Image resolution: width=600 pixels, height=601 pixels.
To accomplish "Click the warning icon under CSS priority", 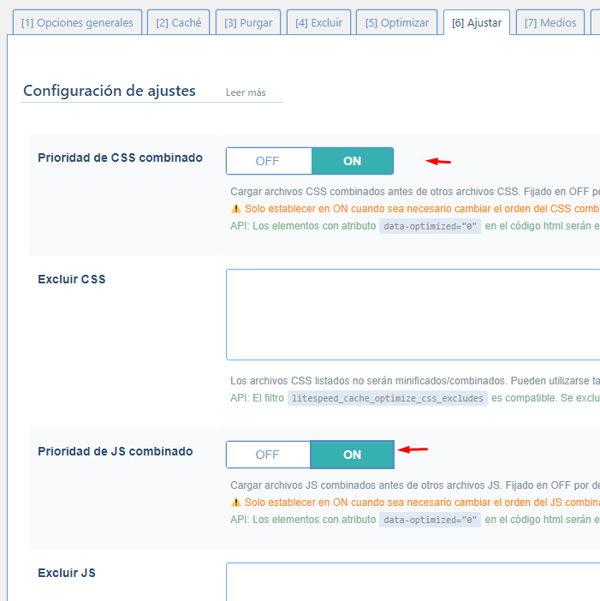I will click(x=236, y=209).
